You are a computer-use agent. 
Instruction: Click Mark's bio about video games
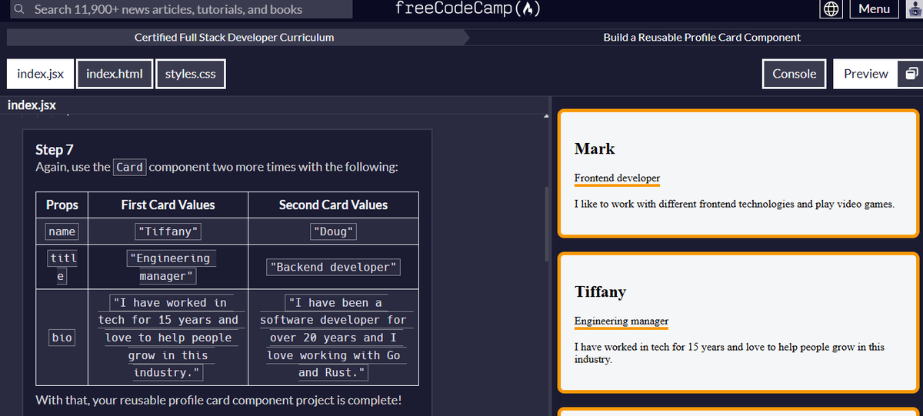point(735,204)
